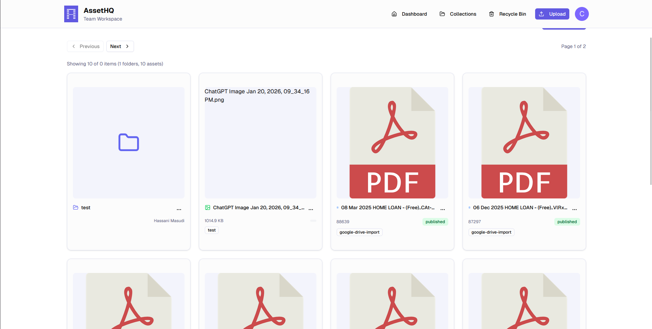Open the ellipsis menu on ChatGPT Image asset
The height and width of the screenshot is (329, 652).
(x=311, y=209)
